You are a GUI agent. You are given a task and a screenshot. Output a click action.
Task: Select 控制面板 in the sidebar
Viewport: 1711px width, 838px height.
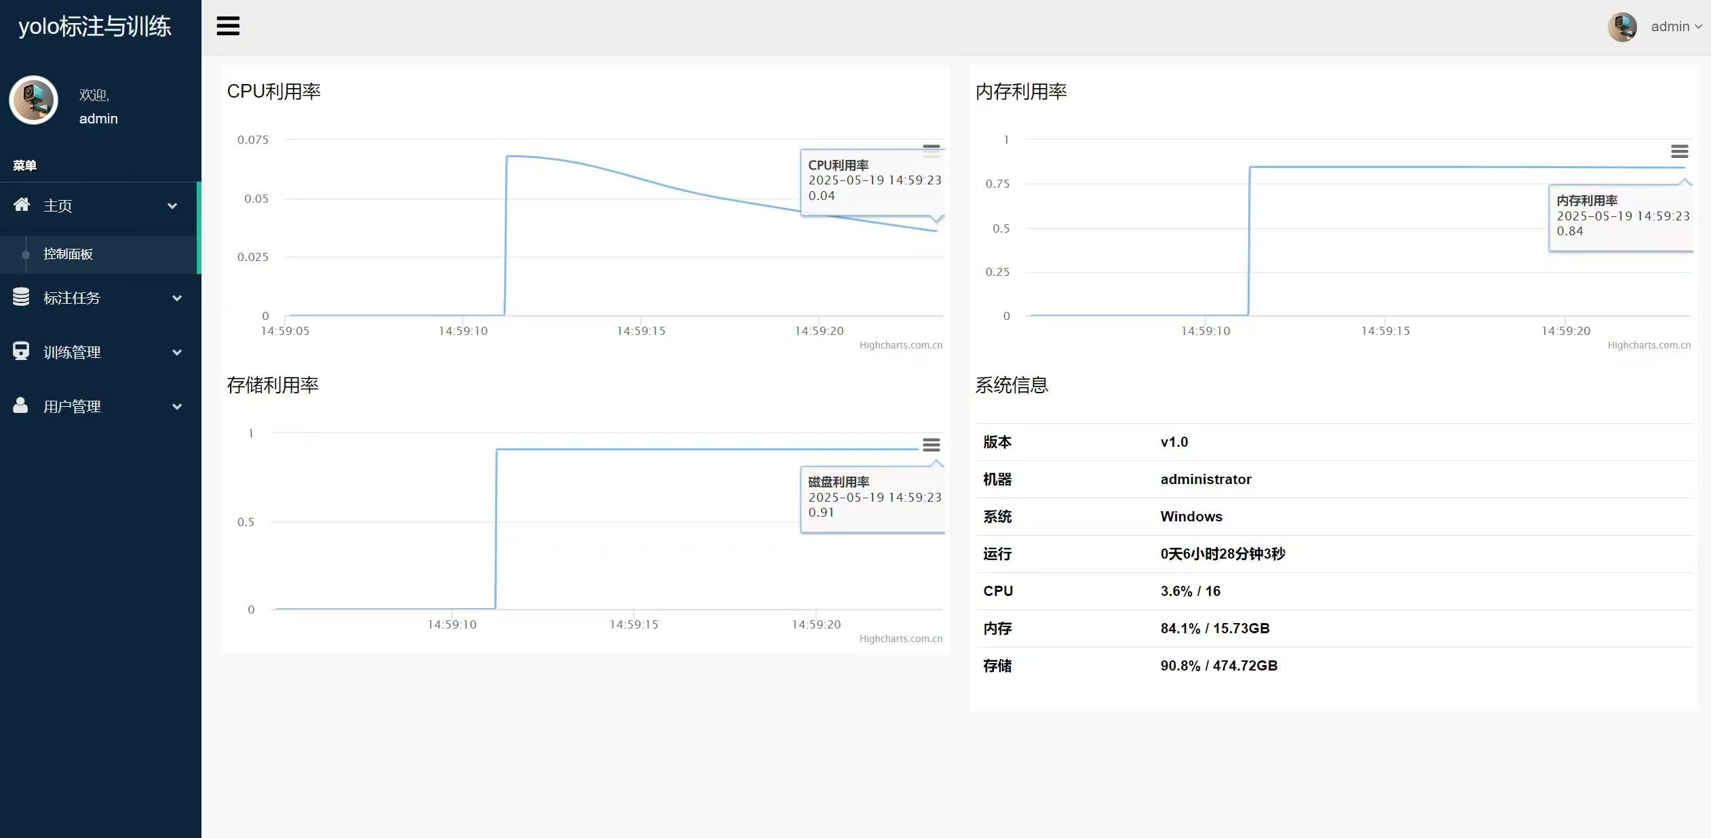(67, 254)
